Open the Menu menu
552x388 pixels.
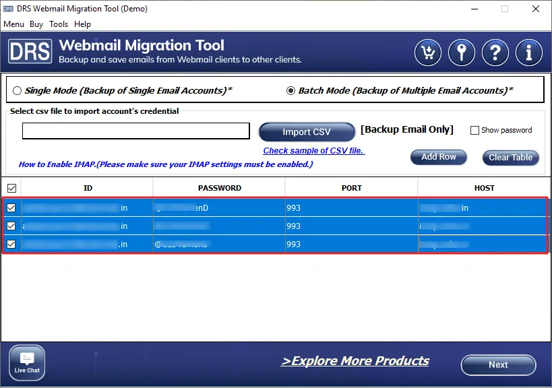click(13, 24)
